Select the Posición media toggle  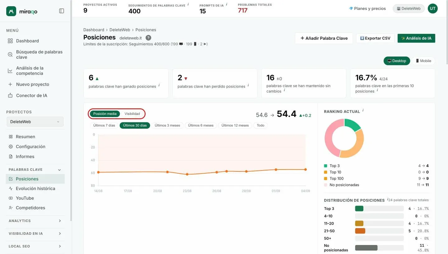tap(105, 114)
